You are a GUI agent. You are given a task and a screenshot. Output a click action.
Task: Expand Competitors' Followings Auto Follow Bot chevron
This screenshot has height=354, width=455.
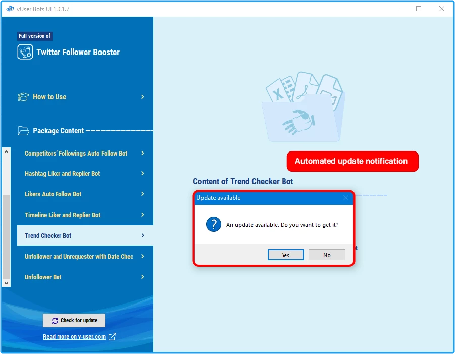(x=143, y=153)
